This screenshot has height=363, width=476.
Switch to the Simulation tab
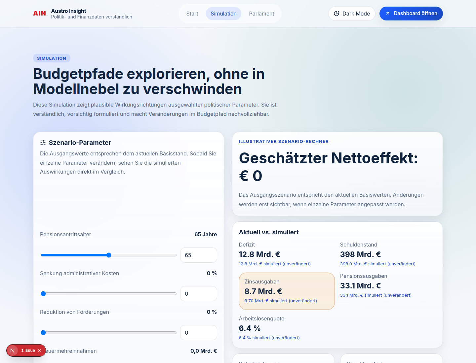point(223,14)
